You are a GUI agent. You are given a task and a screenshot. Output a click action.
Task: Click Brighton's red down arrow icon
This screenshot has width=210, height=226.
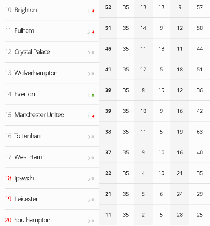(x=93, y=11)
